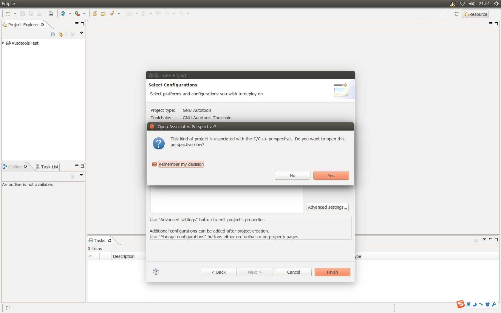The height and width of the screenshot is (313, 501).
Task: Click the Next Annotation toolbar icon
Action: point(129,13)
